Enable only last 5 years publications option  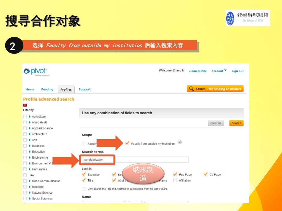coord(84,188)
